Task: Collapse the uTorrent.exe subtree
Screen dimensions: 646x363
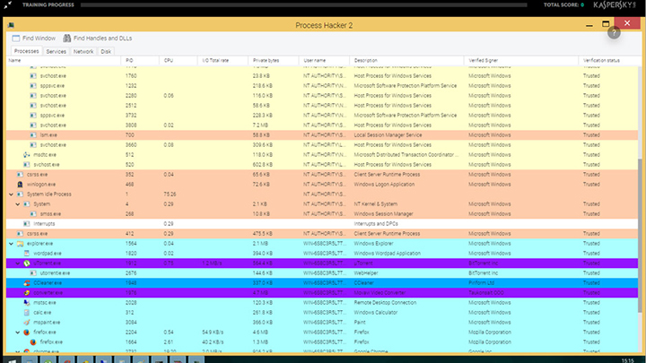Action: pyautogui.click(x=18, y=263)
